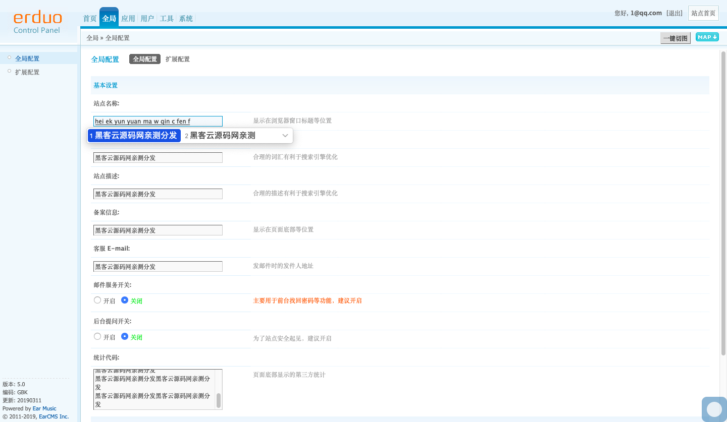
Task: Enable backend question switch 开启 radio
Action: (x=97, y=337)
